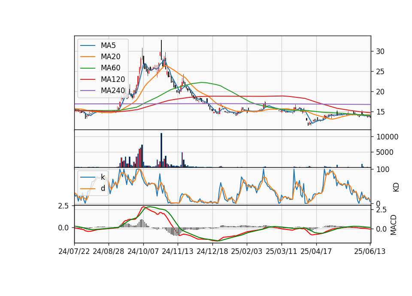Click the orange MA20 legend line sample
The image size is (412, 296).
pyautogui.click(x=88, y=57)
